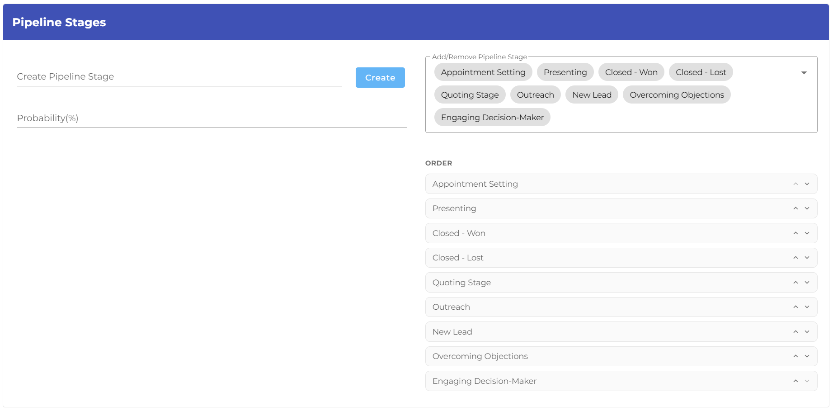Move Outreach stage down one position

point(807,307)
